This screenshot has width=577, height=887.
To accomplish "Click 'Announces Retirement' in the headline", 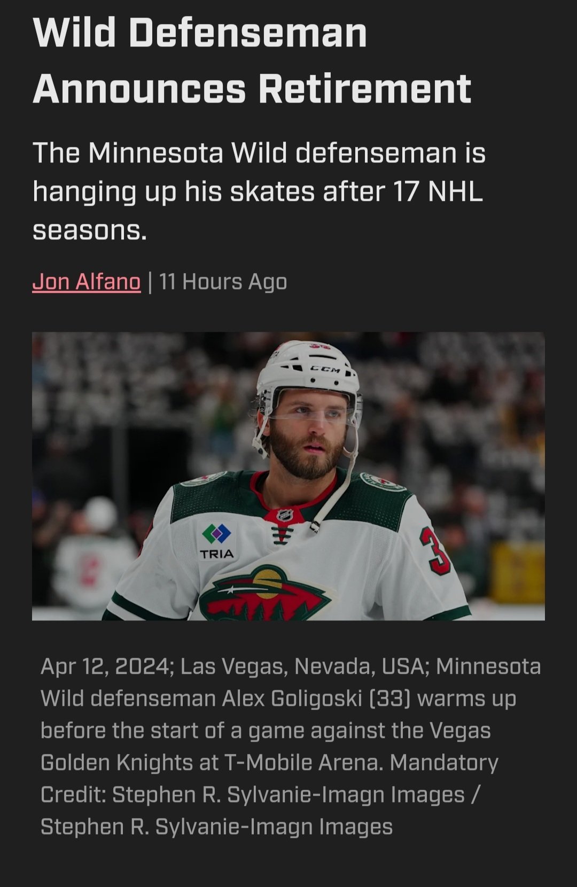I will tap(252, 89).
